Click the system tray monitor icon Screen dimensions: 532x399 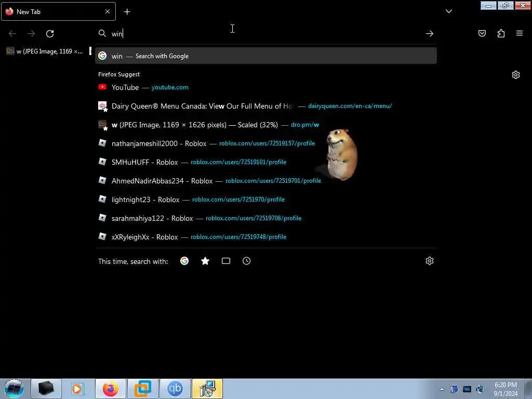(467, 389)
